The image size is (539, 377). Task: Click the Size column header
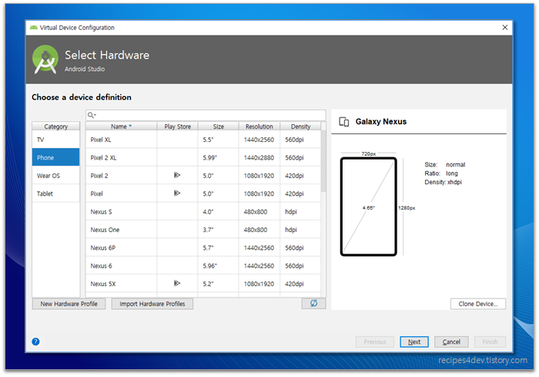pyautogui.click(x=218, y=126)
